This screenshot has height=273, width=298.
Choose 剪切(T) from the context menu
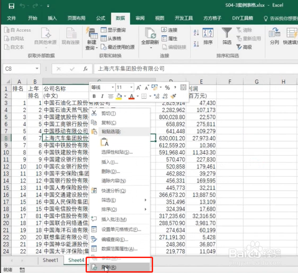tap(120, 113)
